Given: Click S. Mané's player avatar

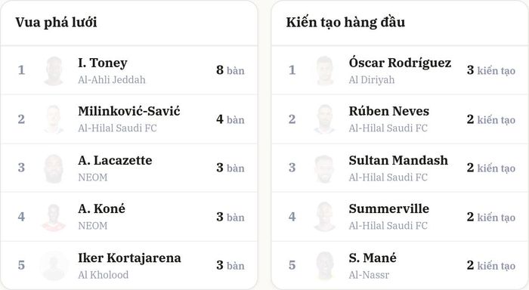Looking at the screenshot, I should (x=324, y=265).
